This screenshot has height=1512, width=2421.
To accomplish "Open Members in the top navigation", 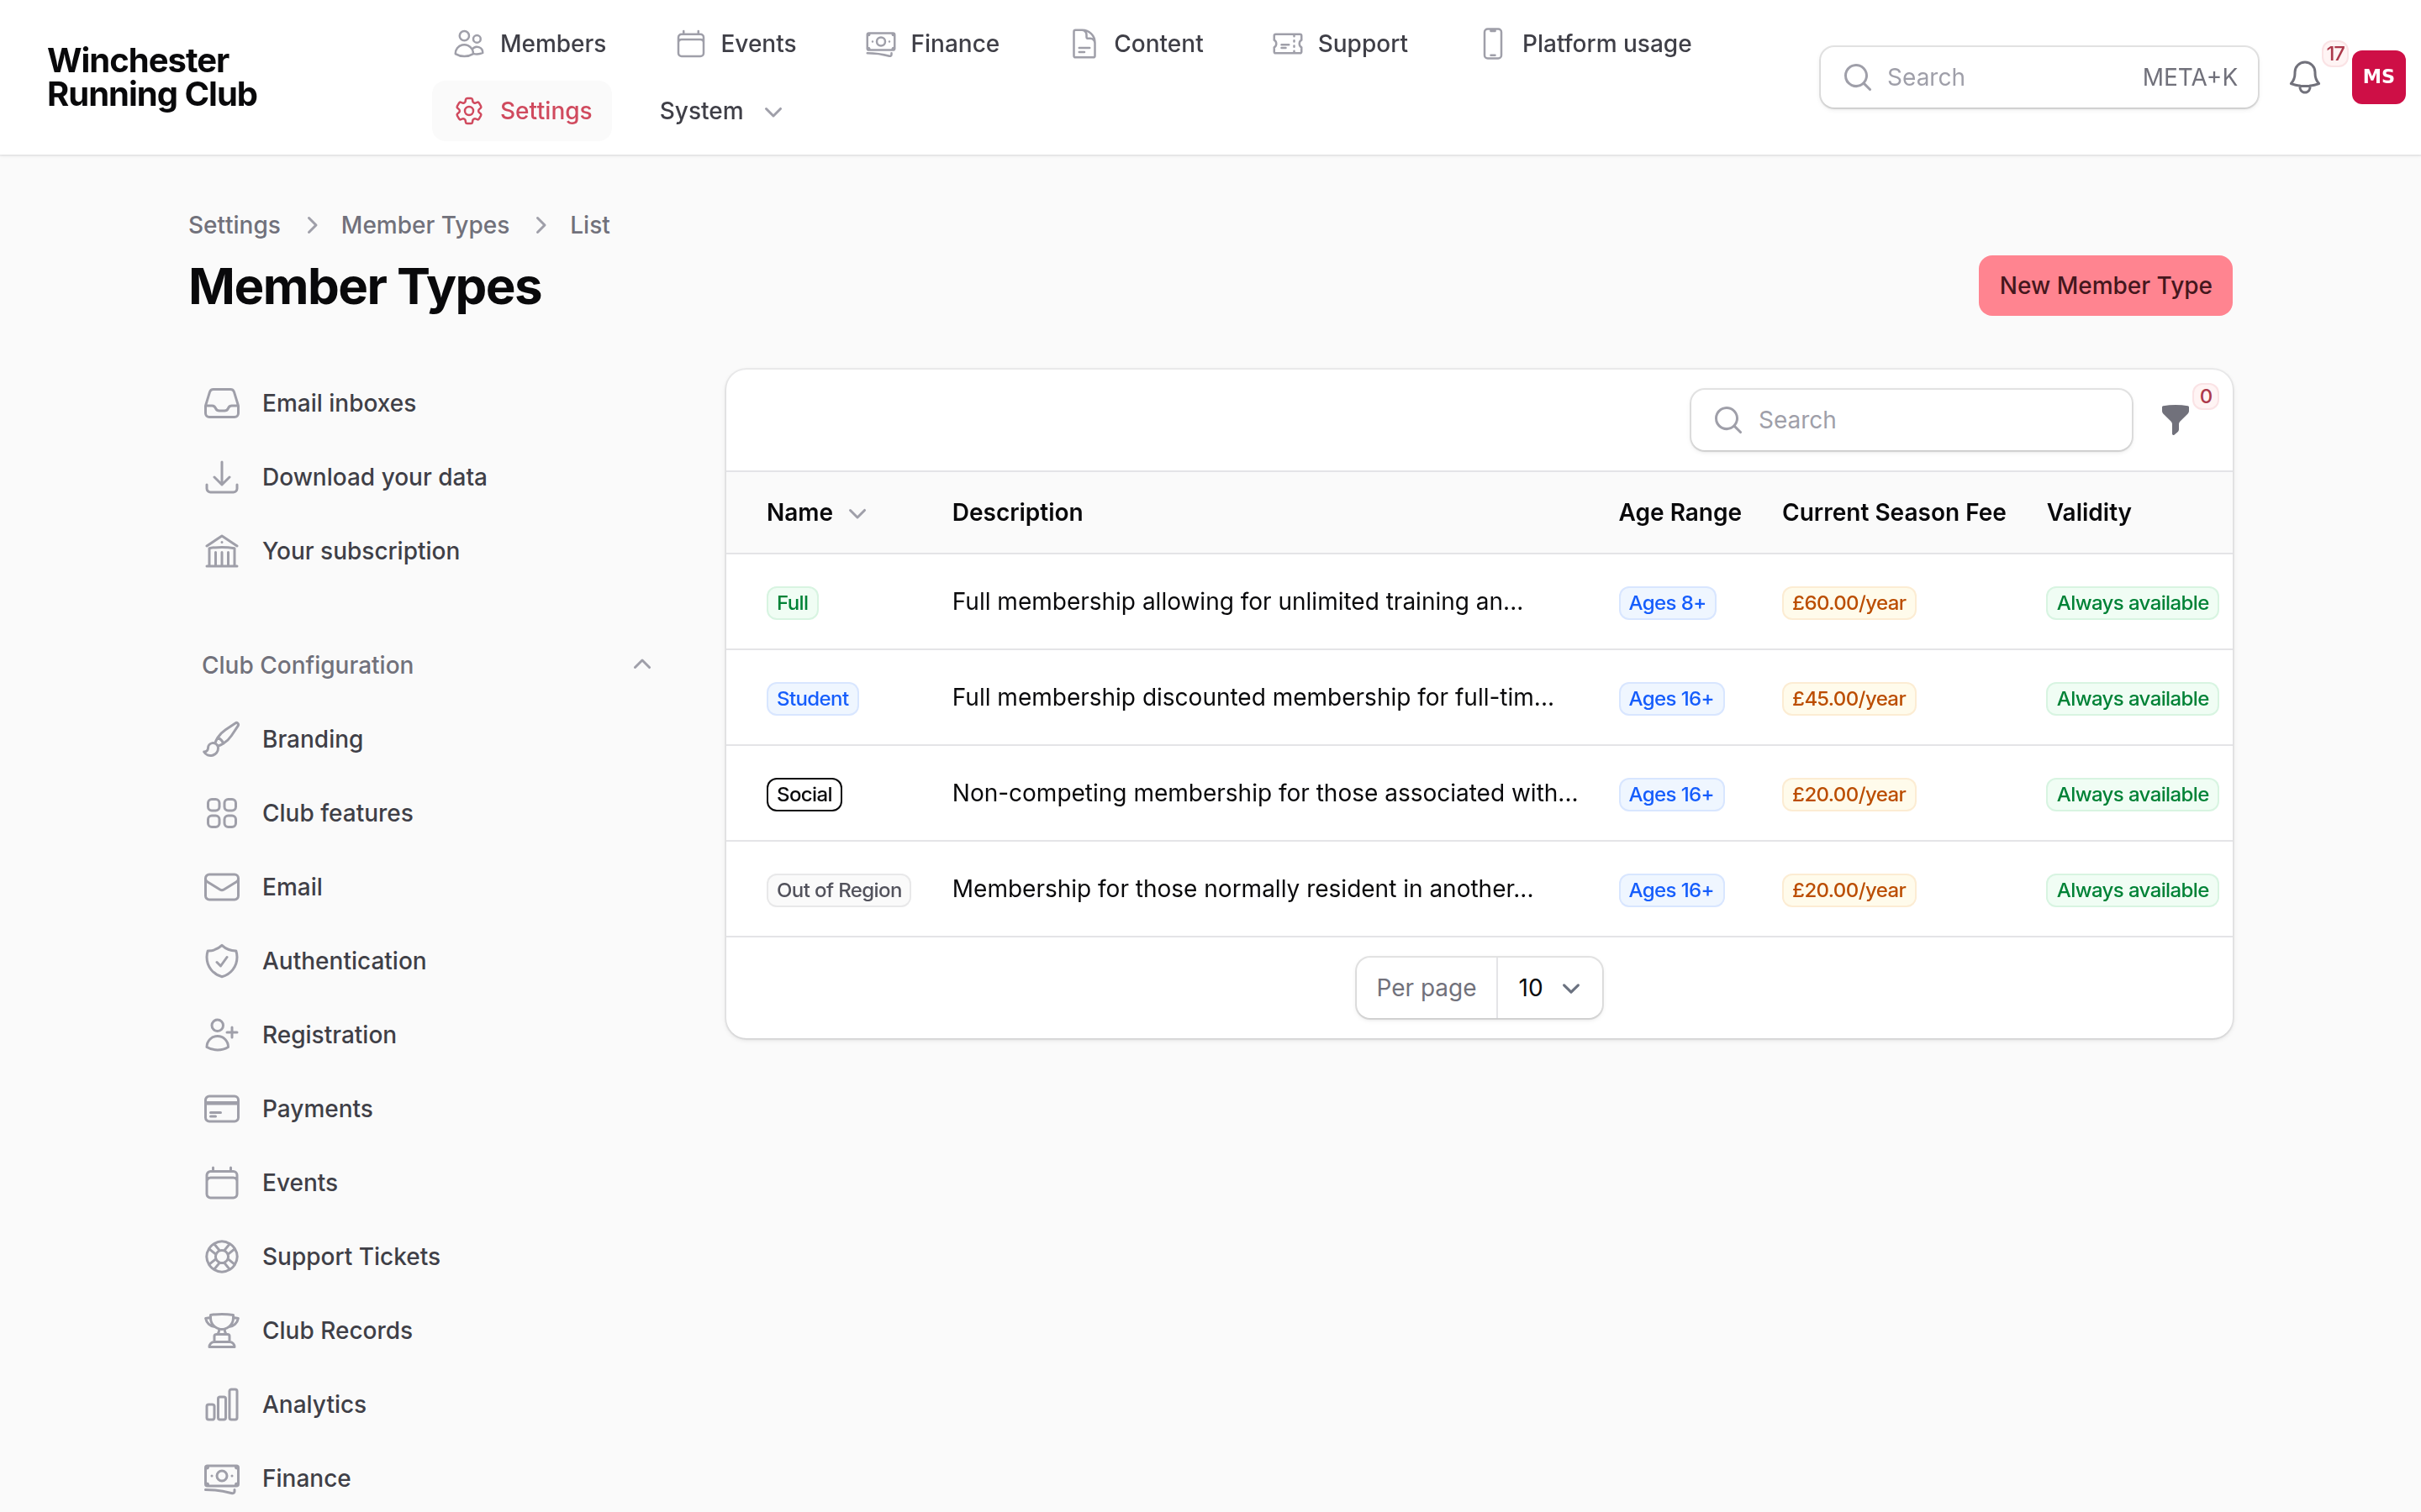I will [x=530, y=44].
